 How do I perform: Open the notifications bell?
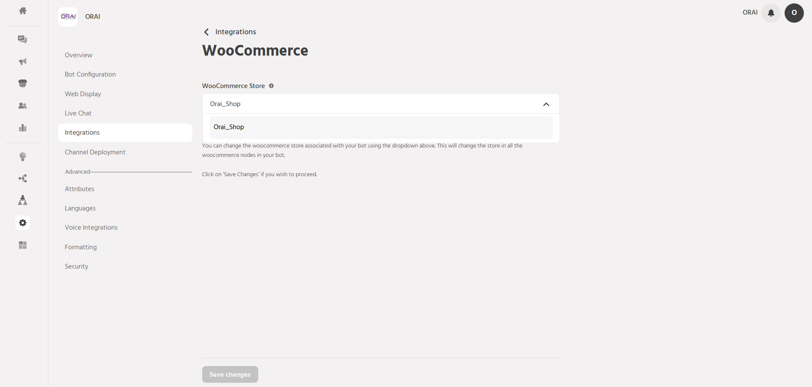click(771, 13)
